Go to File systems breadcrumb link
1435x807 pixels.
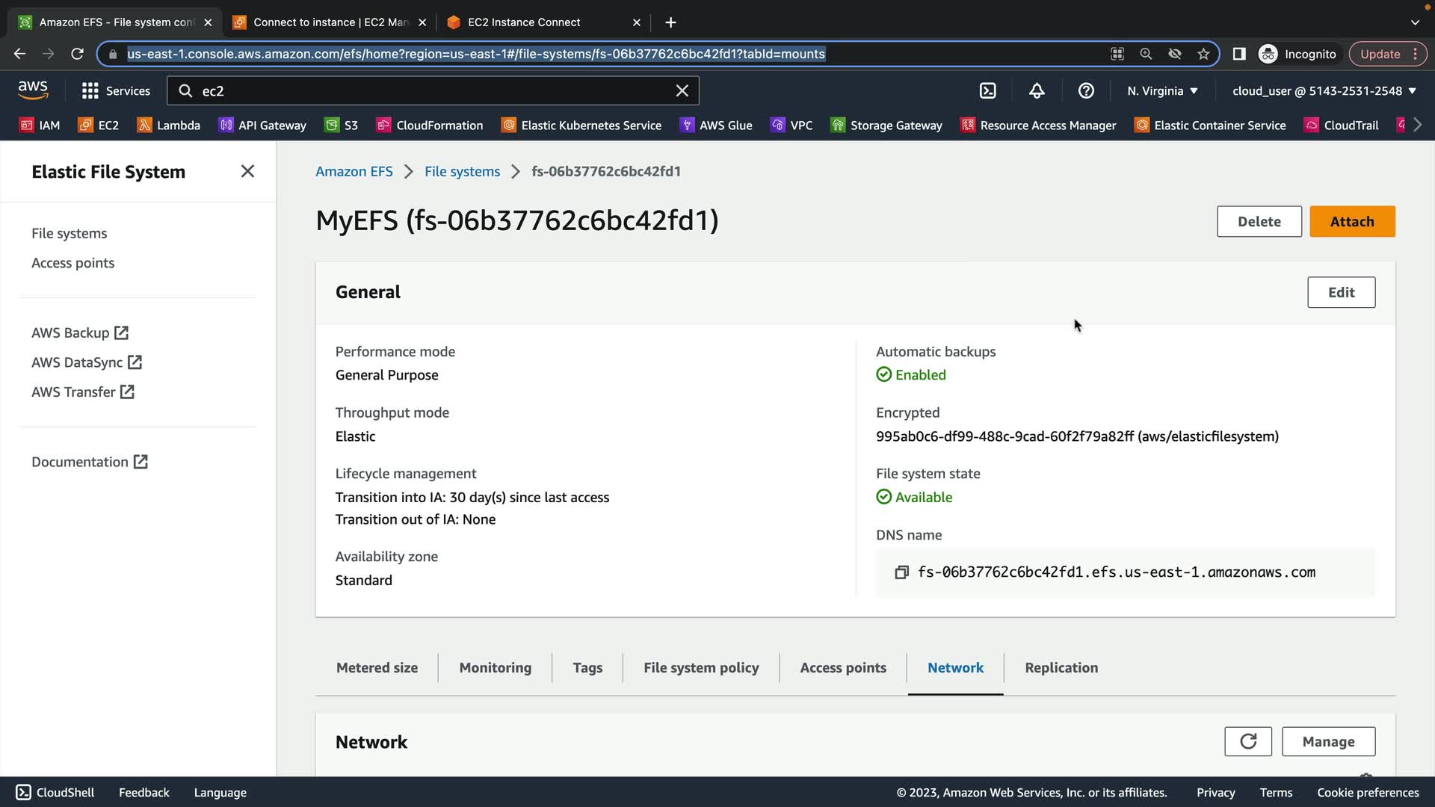pos(462,171)
